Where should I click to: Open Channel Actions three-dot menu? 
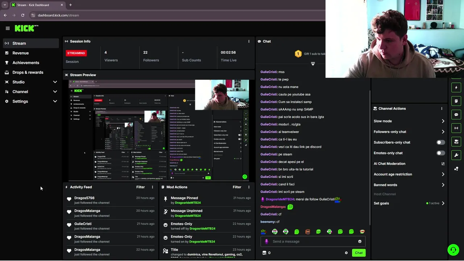[442, 108]
